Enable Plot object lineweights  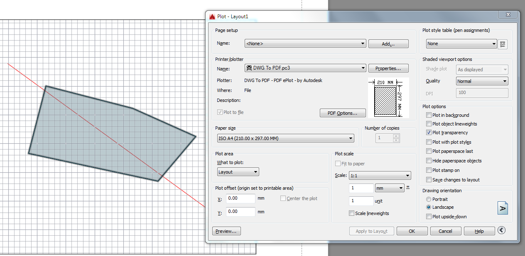[x=429, y=124]
